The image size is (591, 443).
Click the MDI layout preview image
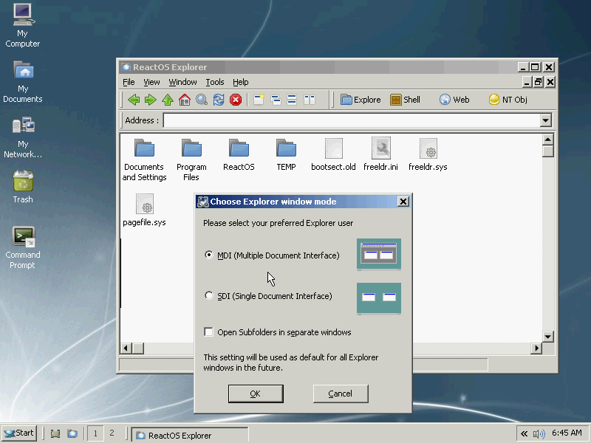(379, 254)
